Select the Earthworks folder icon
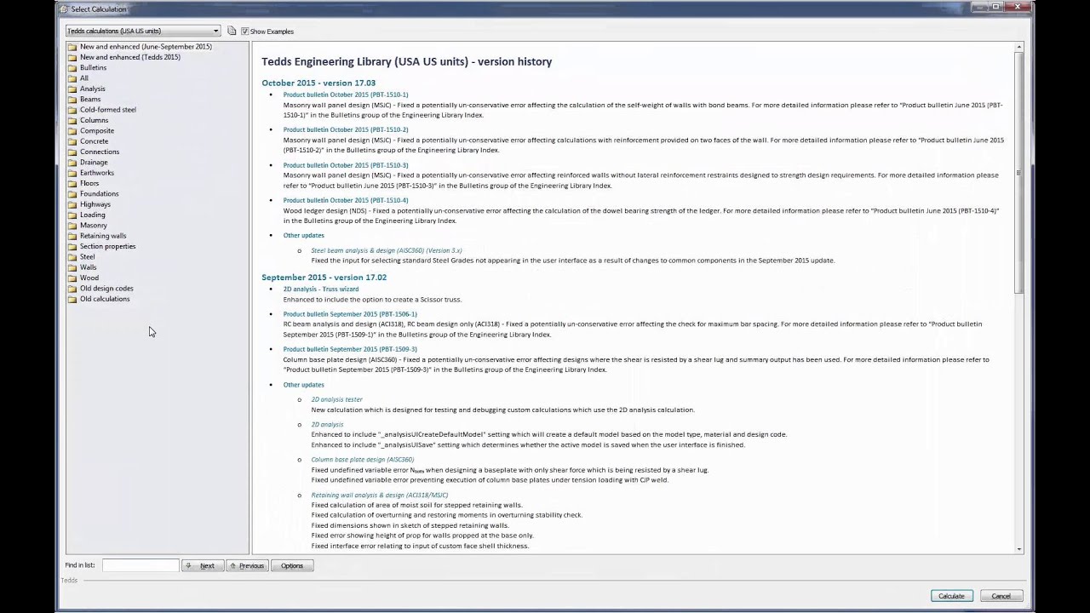Screen dimensions: 1090x613 pos(72,173)
